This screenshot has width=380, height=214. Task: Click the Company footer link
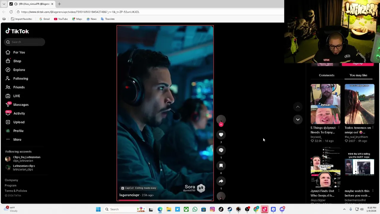coord(11,180)
